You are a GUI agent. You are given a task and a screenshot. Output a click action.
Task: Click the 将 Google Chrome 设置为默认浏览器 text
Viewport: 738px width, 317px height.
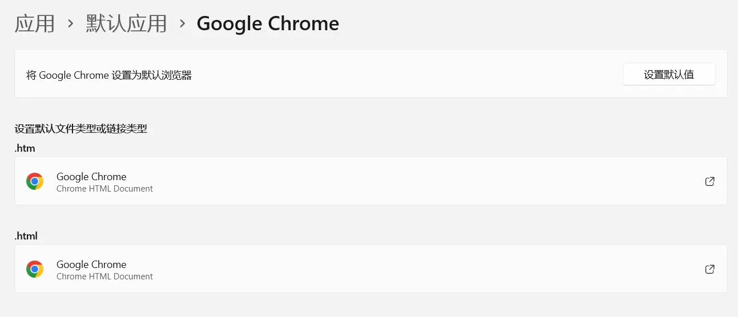click(x=109, y=75)
